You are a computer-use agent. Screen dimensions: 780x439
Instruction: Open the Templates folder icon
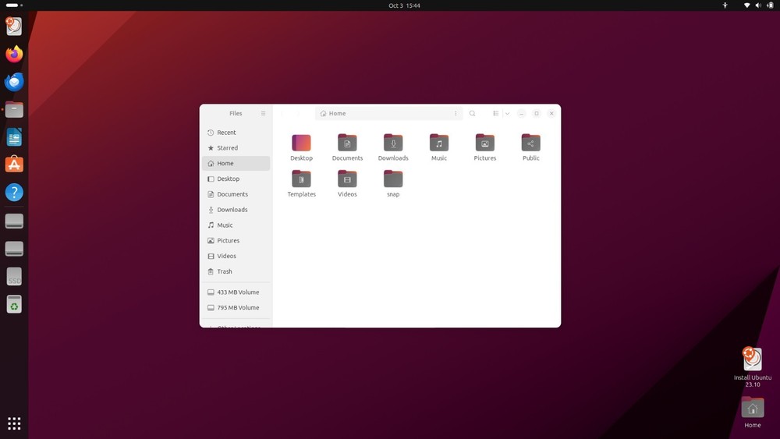[301, 179]
